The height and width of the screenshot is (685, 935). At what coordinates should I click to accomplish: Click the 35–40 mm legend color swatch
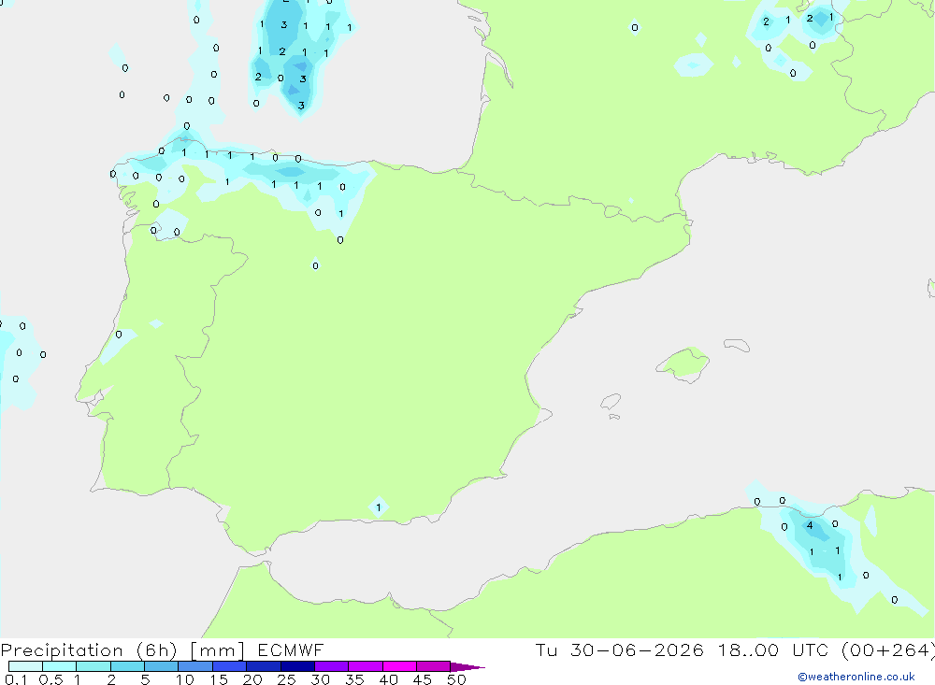pos(365,666)
